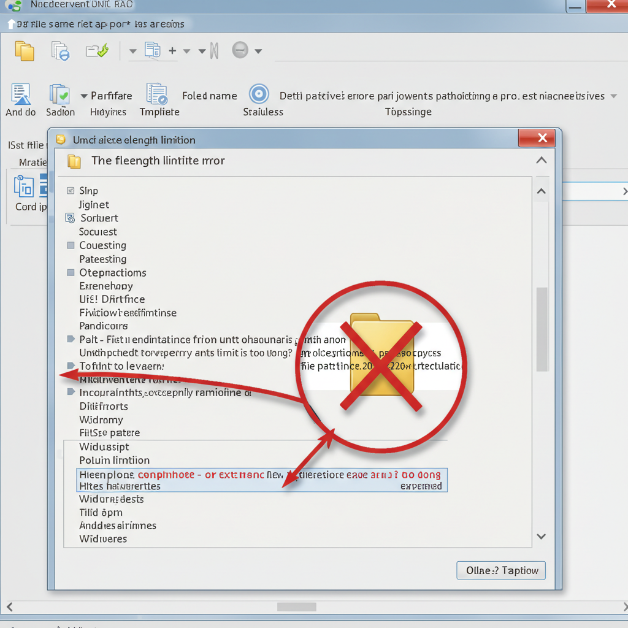Image resolution: width=628 pixels, height=628 pixels.
Task: Select the highlighted 'Hteenplone' list row
Action: click(x=262, y=480)
